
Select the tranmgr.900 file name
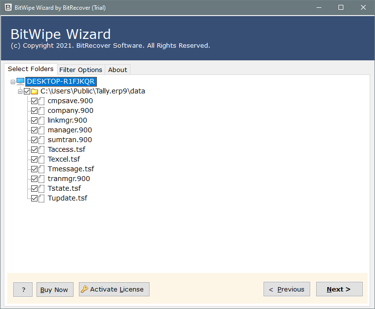tap(69, 179)
